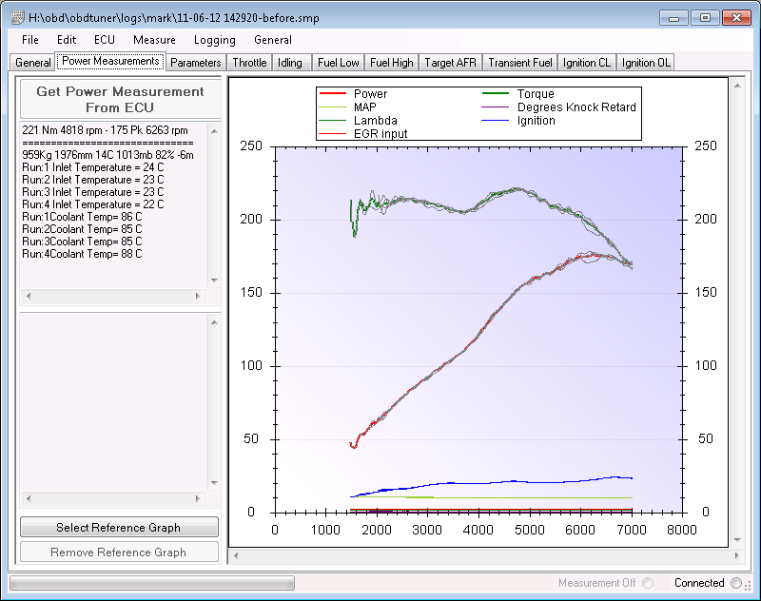The height and width of the screenshot is (601, 761).
Task: Open the Logging menu
Action: pyautogui.click(x=215, y=40)
